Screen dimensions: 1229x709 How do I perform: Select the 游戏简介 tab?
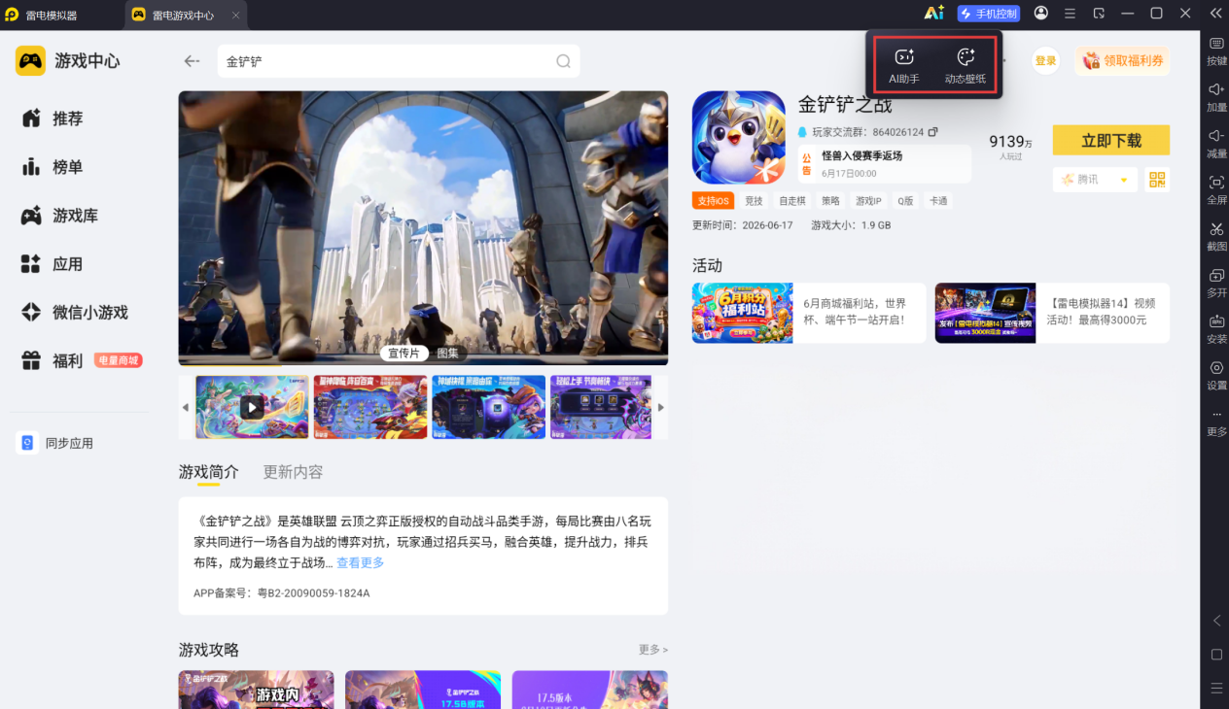(x=208, y=472)
